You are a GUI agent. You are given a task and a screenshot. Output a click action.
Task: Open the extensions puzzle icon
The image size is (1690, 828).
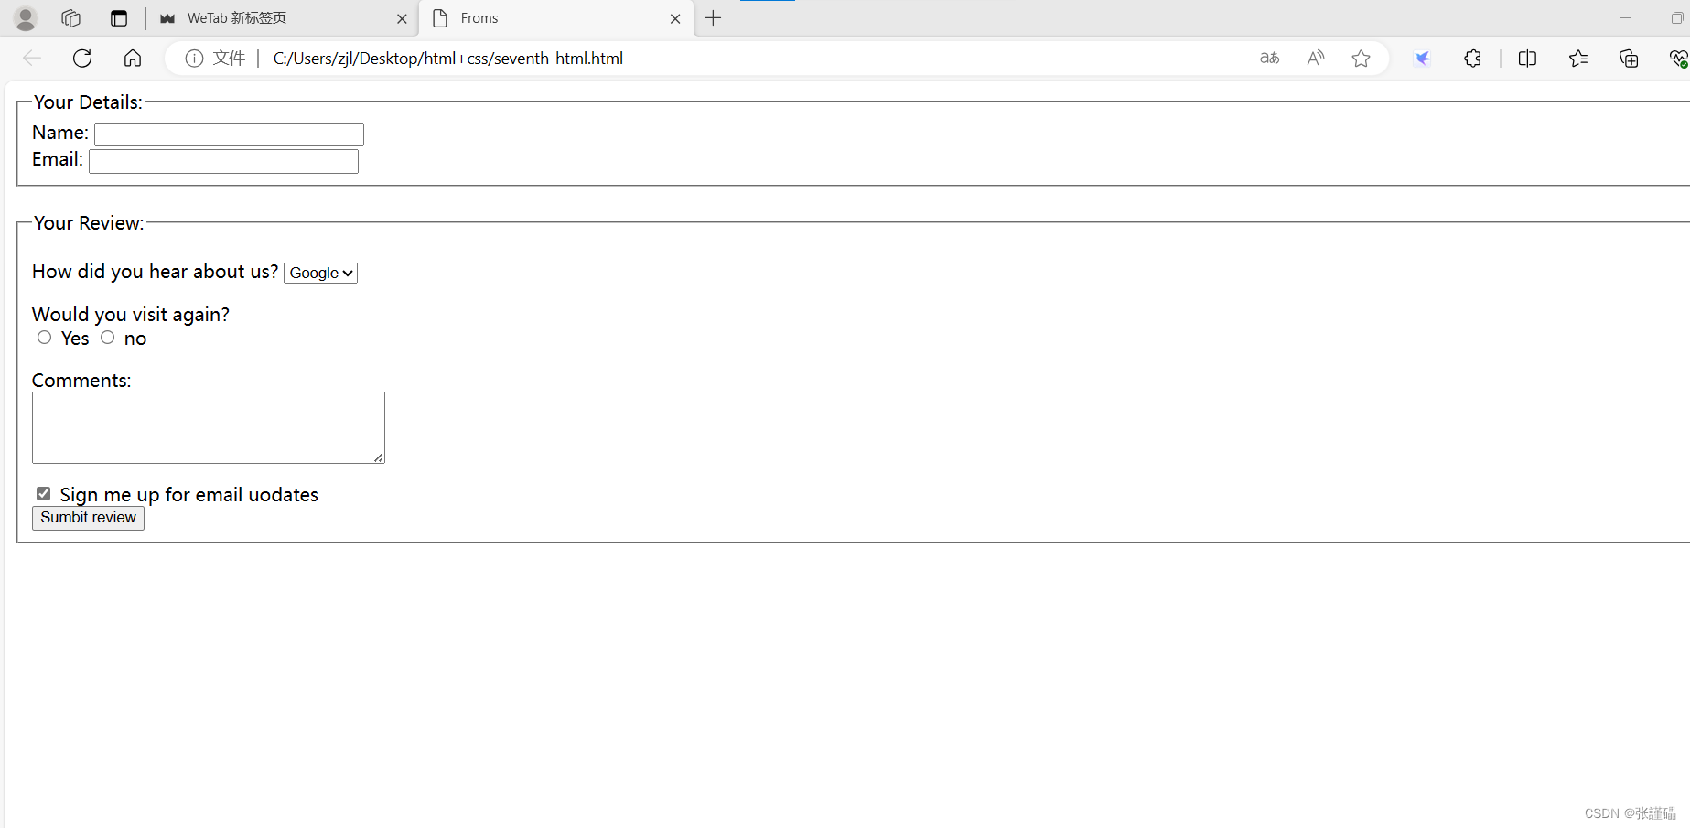tap(1472, 59)
